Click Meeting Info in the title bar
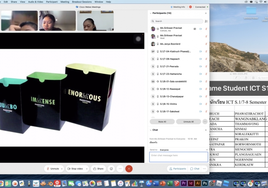 pos(178,7)
